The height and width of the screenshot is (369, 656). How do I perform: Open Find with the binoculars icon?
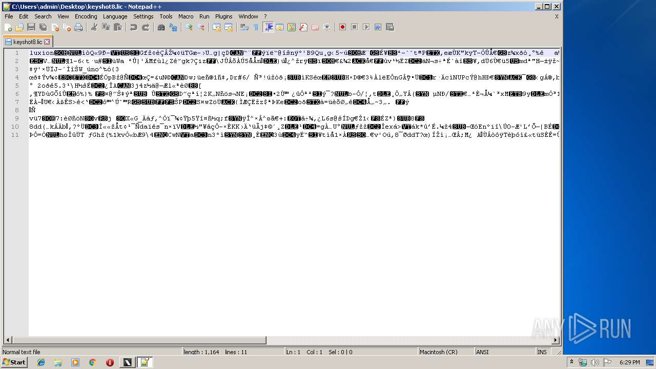pyautogui.click(x=161, y=27)
